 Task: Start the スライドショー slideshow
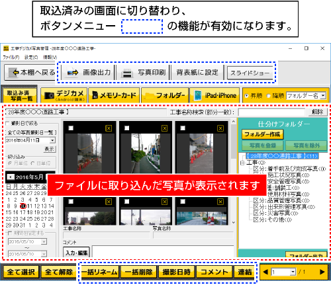[250, 73]
